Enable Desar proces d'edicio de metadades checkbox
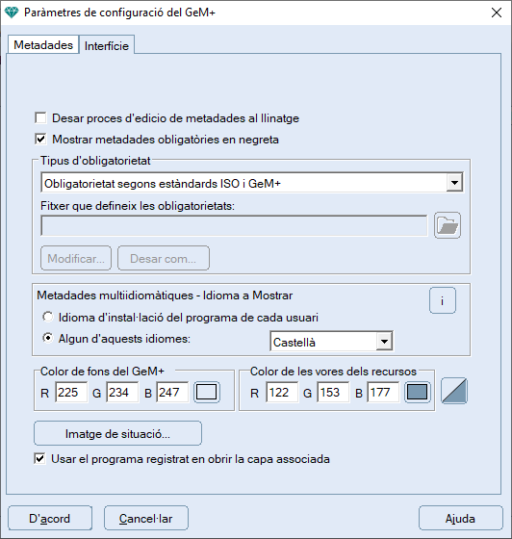 click(x=40, y=117)
